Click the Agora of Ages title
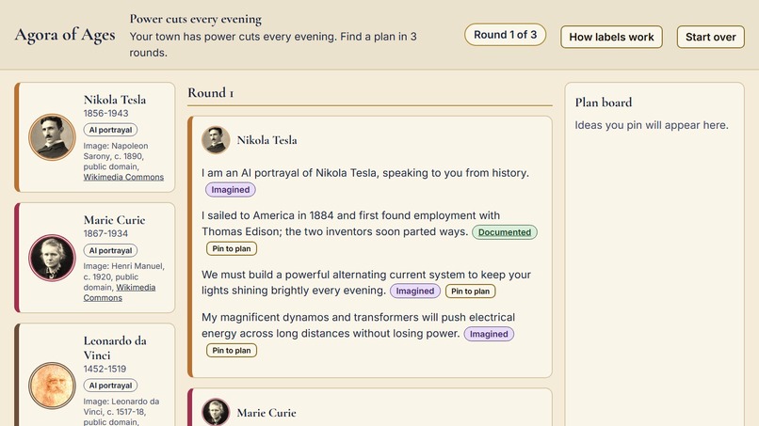 [65, 35]
